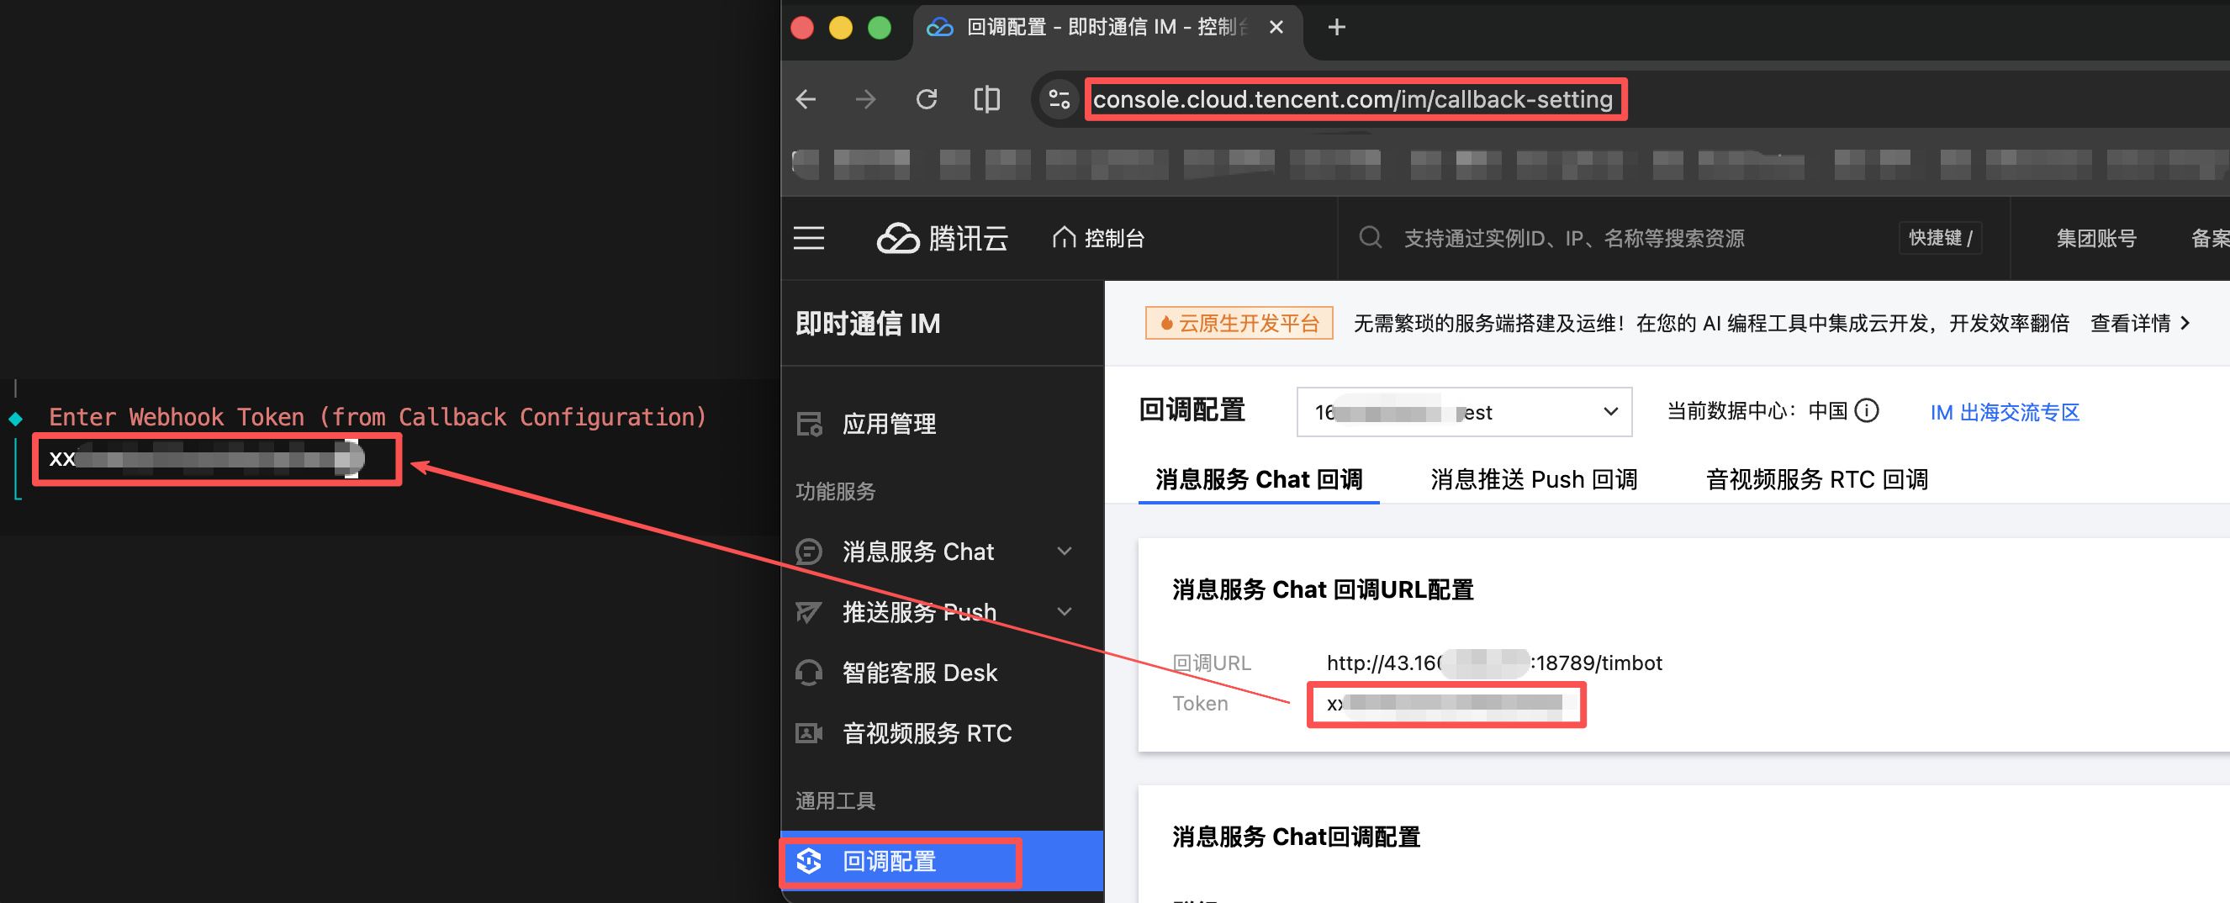Click the Enter Webhook Token prompt in terminal
Image resolution: width=2230 pixels, height=903 pixels.
tap(378, 417)
